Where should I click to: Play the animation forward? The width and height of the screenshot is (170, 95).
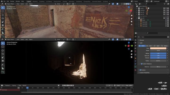pos(69,85)
